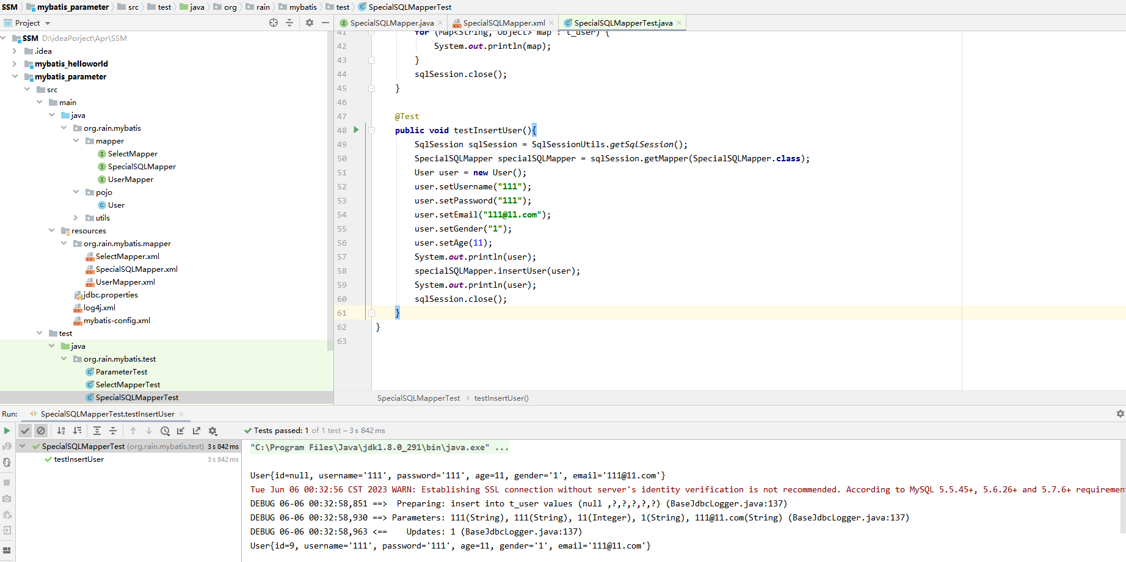Expand the .idea folder
Viewport: 1126px width, 562px height.
tap(15, 51)
